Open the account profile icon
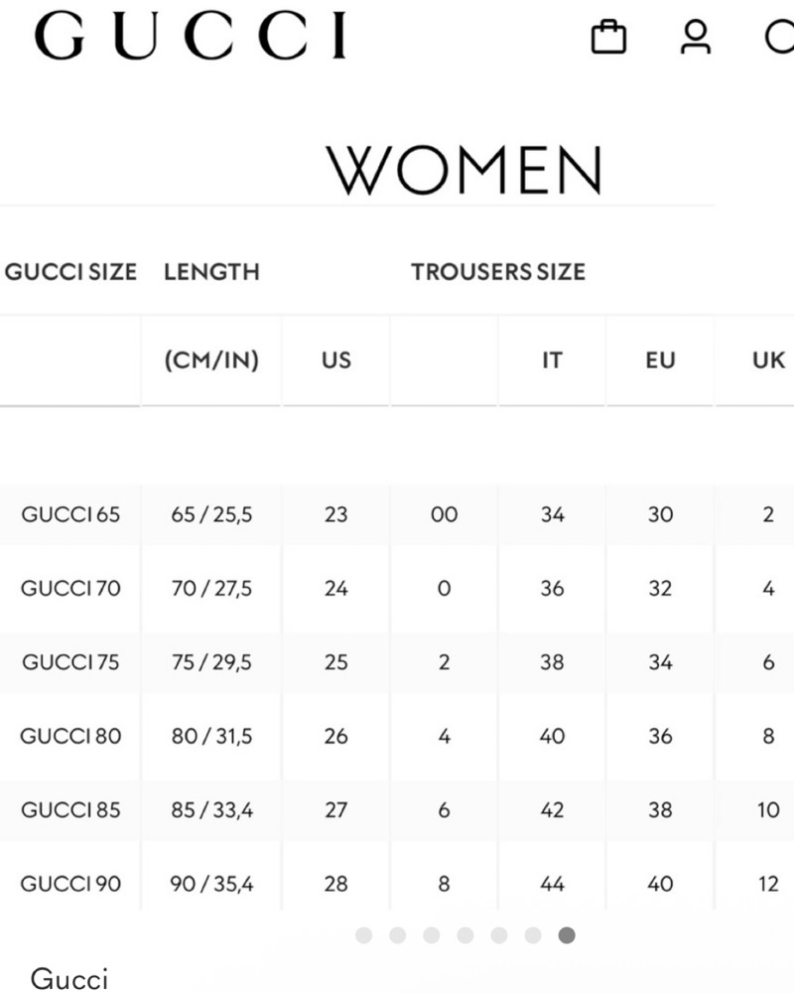This screenshot has height=993, width=794. [x=695, y=38]
